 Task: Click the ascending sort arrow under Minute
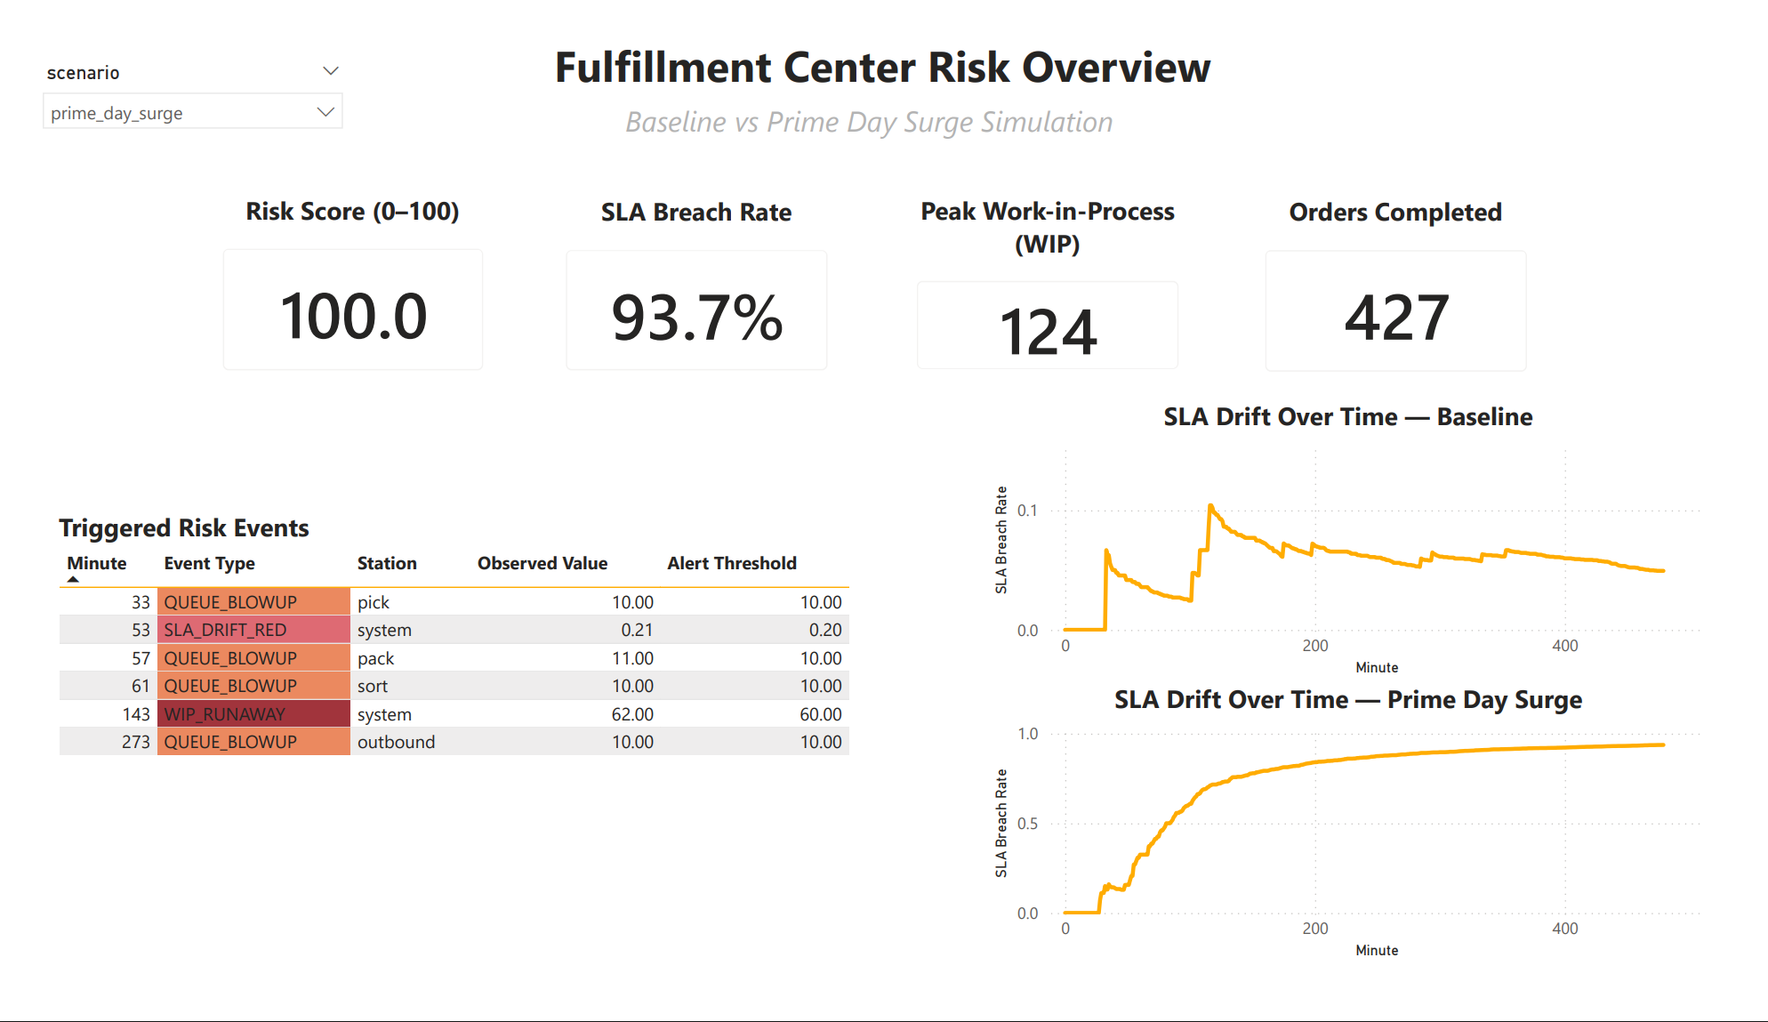click(x=73, y=580)
